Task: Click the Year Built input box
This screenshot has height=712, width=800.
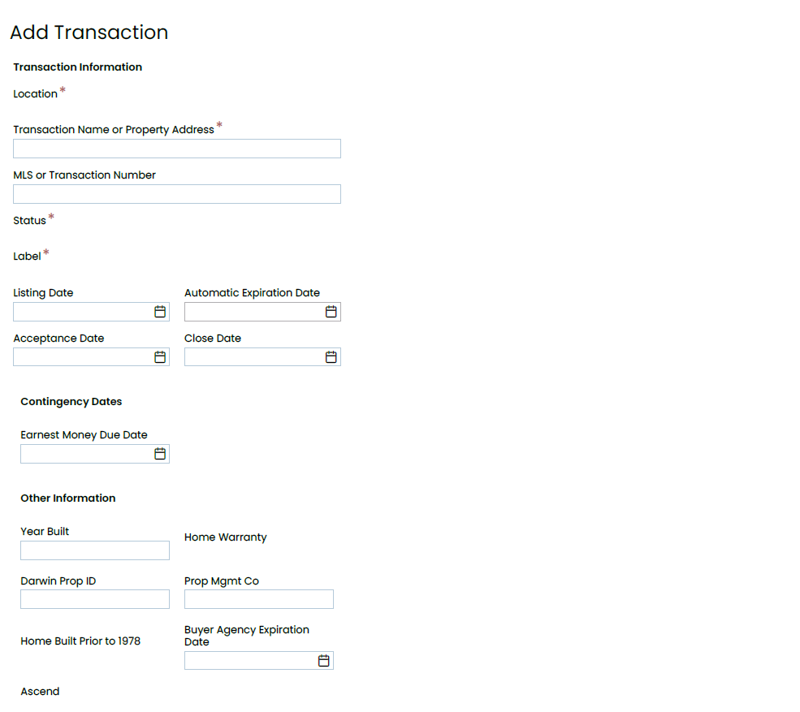Action: click(x=95, y=550)
